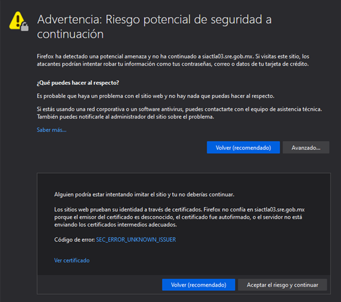
Task: Click the sentence 'Es probable que haya un problema'
Action: tap(156, 96)
